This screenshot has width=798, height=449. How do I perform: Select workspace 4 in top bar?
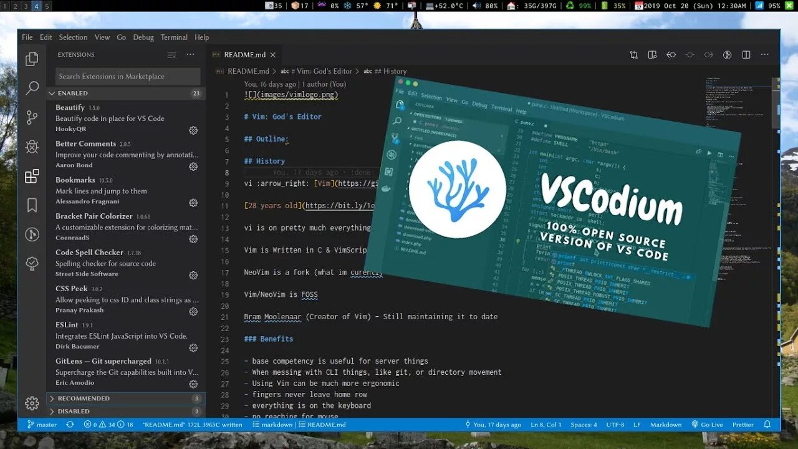click(x=36, y=6)
